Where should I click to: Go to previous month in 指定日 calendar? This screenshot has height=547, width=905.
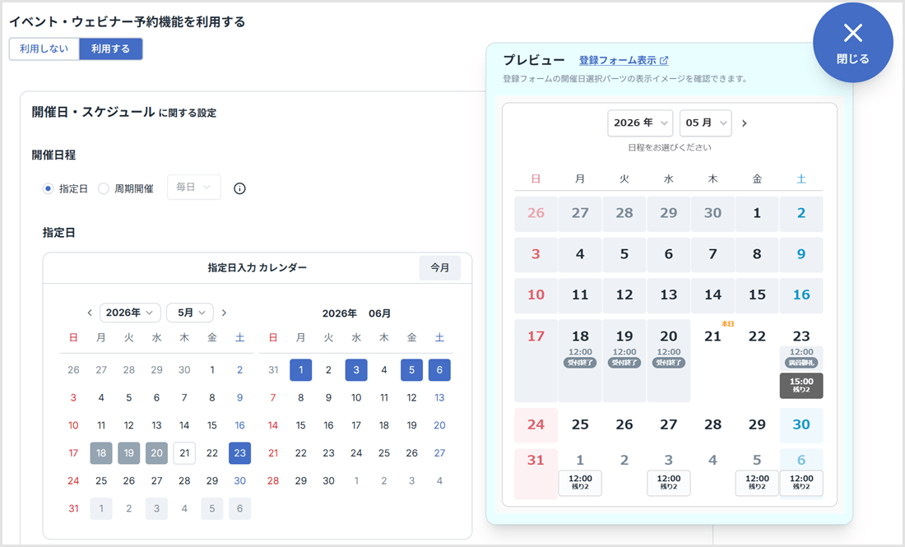click(x=90, y=313)
